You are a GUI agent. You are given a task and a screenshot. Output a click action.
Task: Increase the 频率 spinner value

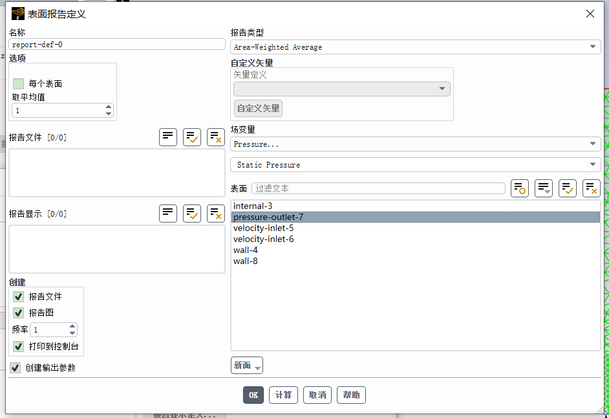click(72, 326)
